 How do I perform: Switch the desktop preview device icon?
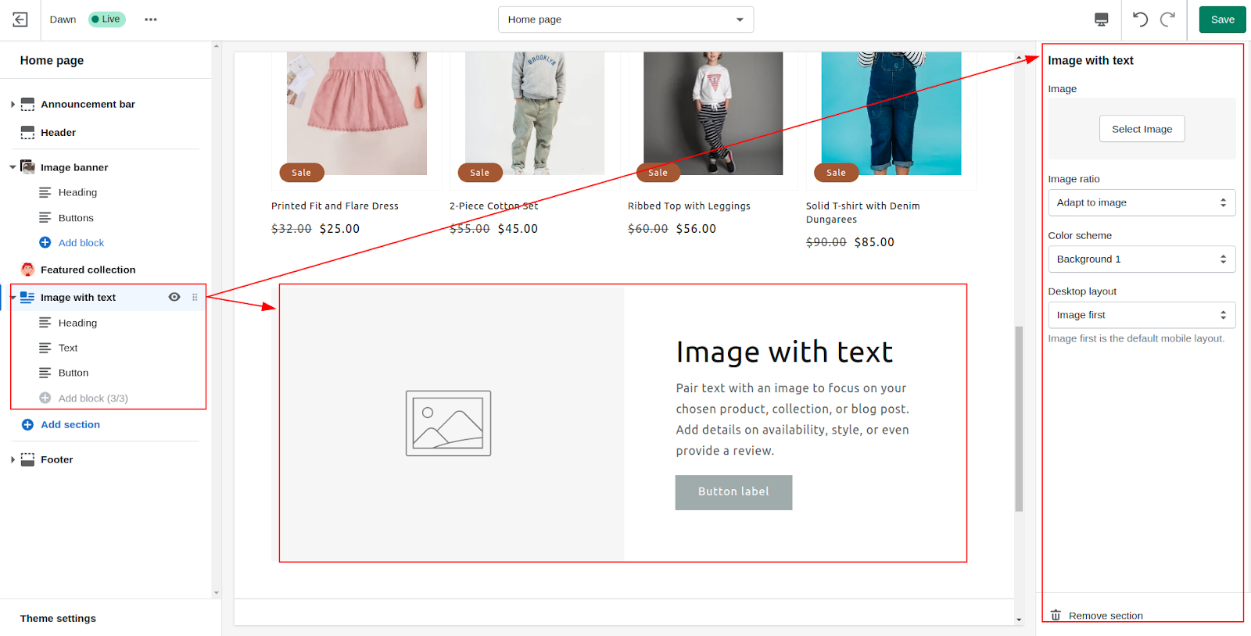1102,20
